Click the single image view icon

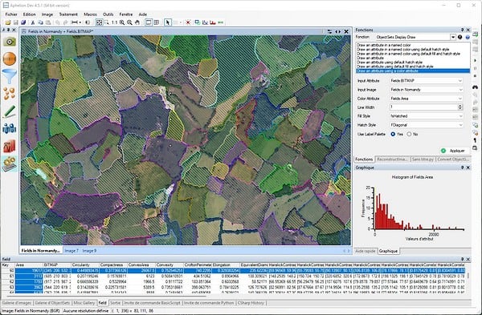tap(149, 22)
